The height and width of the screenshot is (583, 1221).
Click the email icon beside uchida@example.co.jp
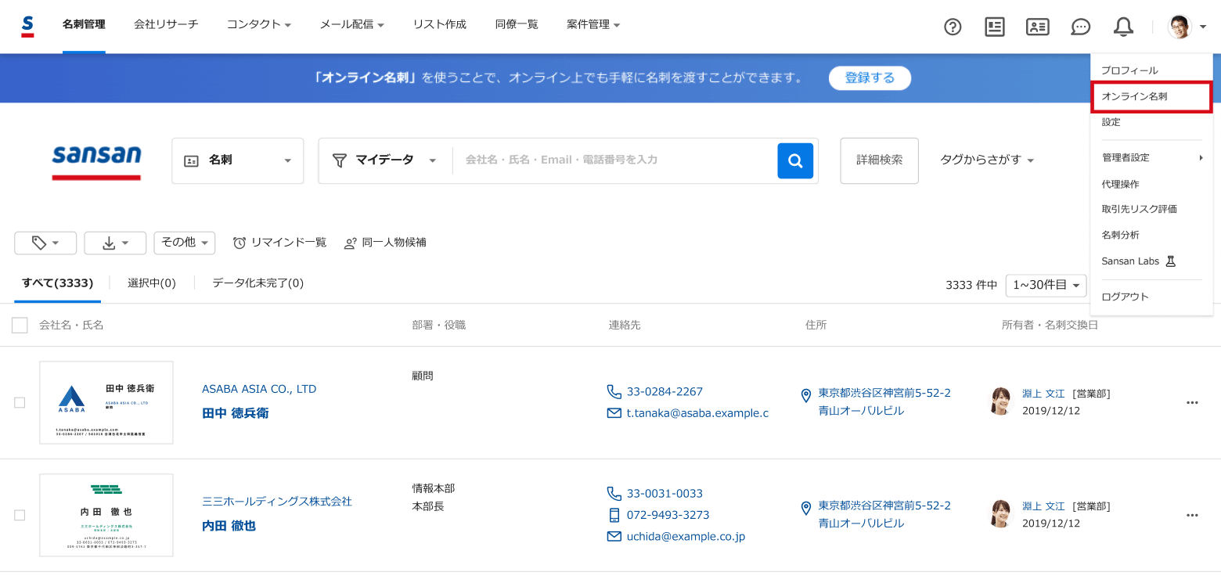614,537
